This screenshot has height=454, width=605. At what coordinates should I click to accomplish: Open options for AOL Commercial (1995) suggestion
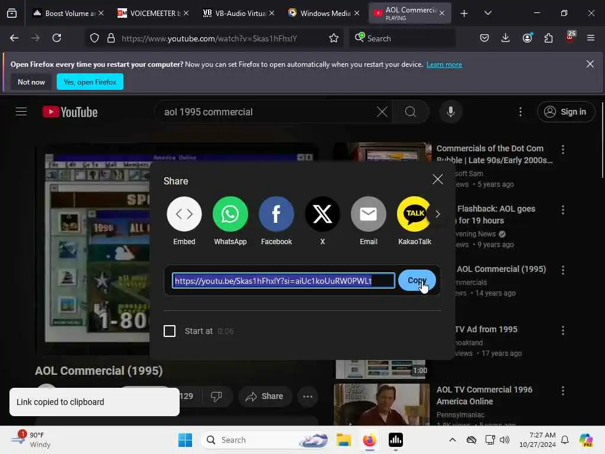point(563,270)
